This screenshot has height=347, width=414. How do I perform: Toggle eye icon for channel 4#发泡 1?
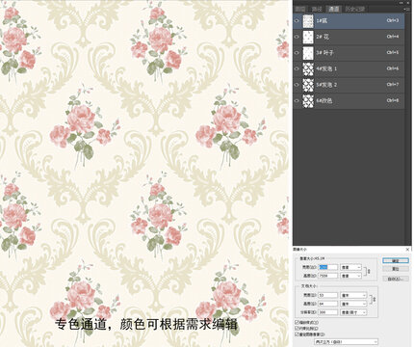[x=297, y=68]
